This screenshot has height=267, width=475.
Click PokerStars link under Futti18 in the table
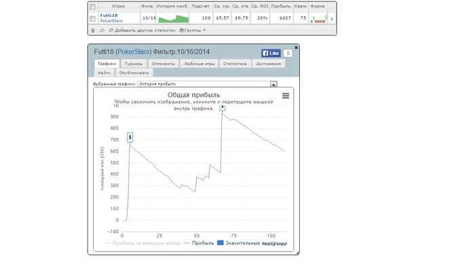[111, 21]
